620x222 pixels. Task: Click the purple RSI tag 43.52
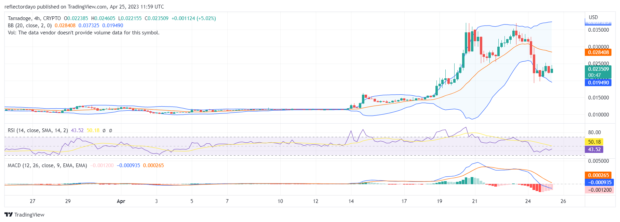594,149
